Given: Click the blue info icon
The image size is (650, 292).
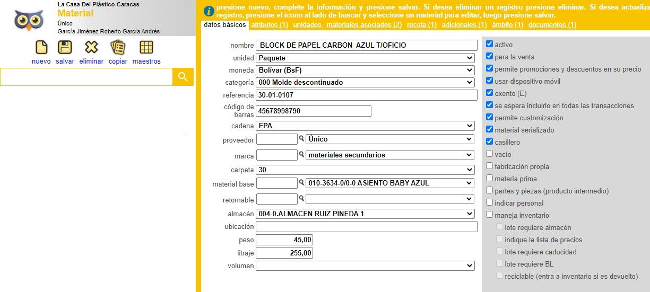Looking at the screenshot, I should 210,11.
